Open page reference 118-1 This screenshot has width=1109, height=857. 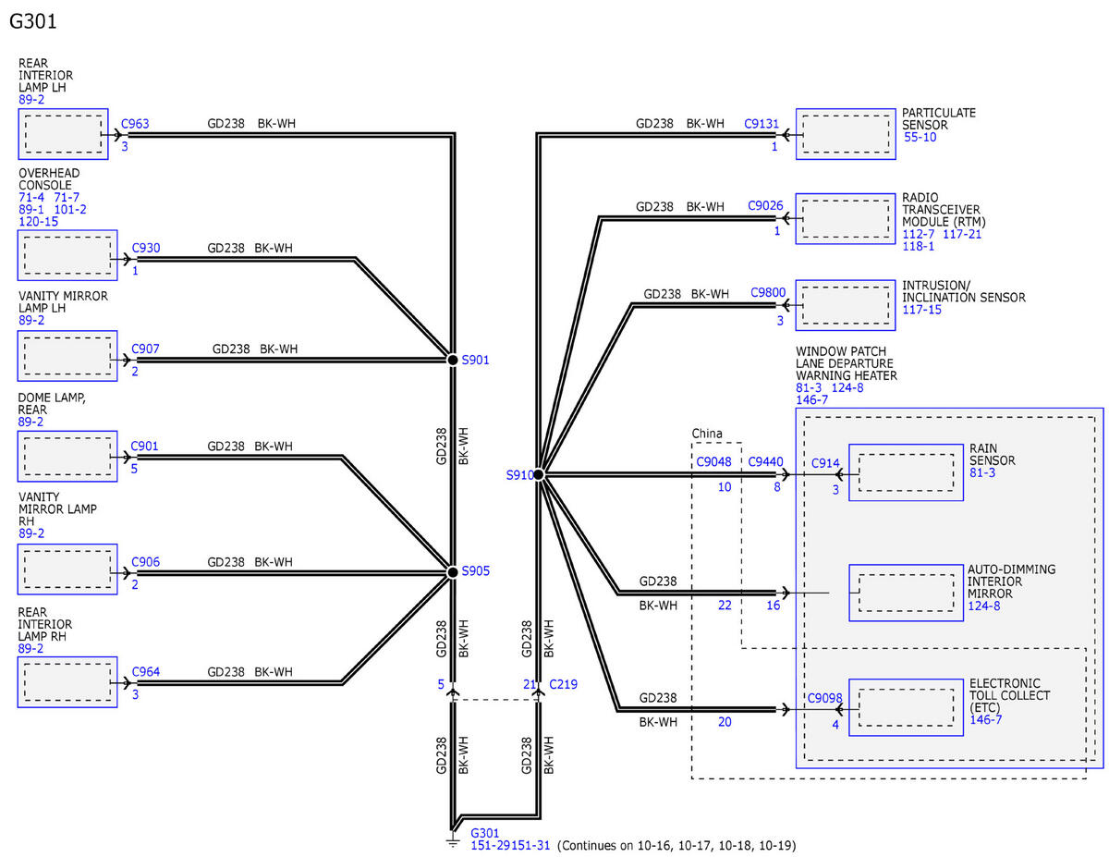tap(919, 247)
